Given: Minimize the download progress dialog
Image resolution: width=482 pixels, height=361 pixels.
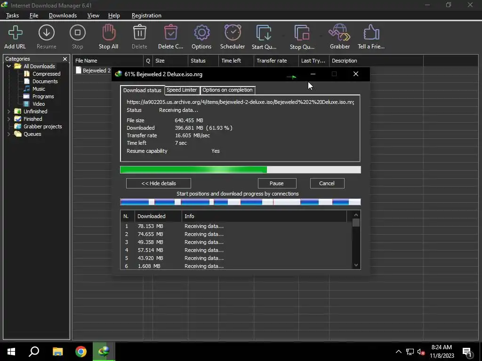Looking at the screenshot, I should tap(313, 74).
